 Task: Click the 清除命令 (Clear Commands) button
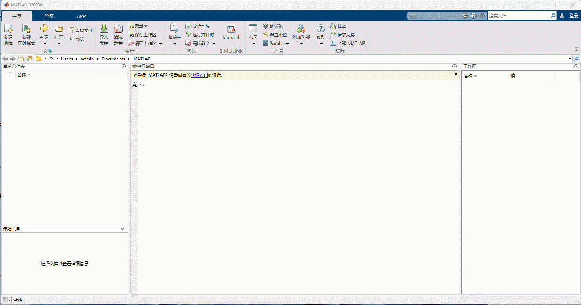198,43
